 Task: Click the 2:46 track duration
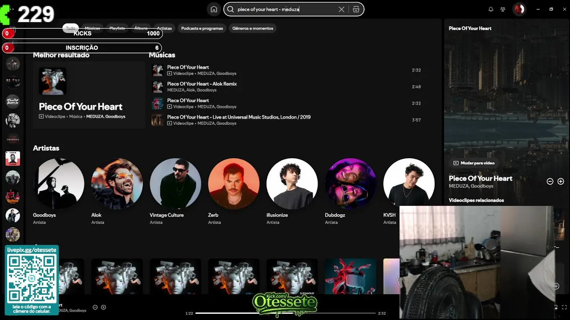point(416,87)
